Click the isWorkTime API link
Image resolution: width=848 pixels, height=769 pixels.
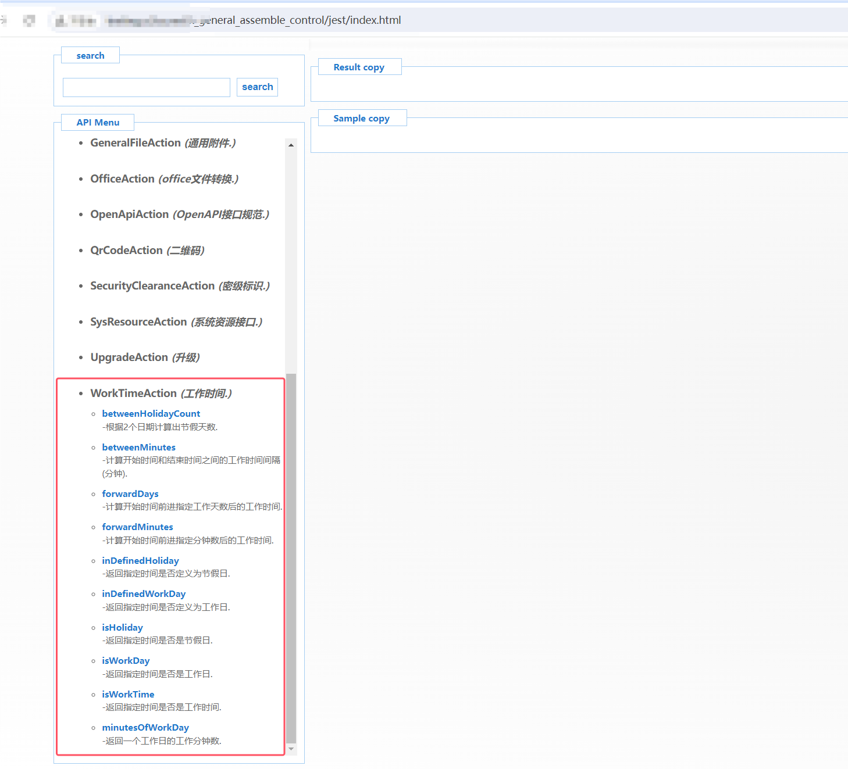click(x=128, y=695)
